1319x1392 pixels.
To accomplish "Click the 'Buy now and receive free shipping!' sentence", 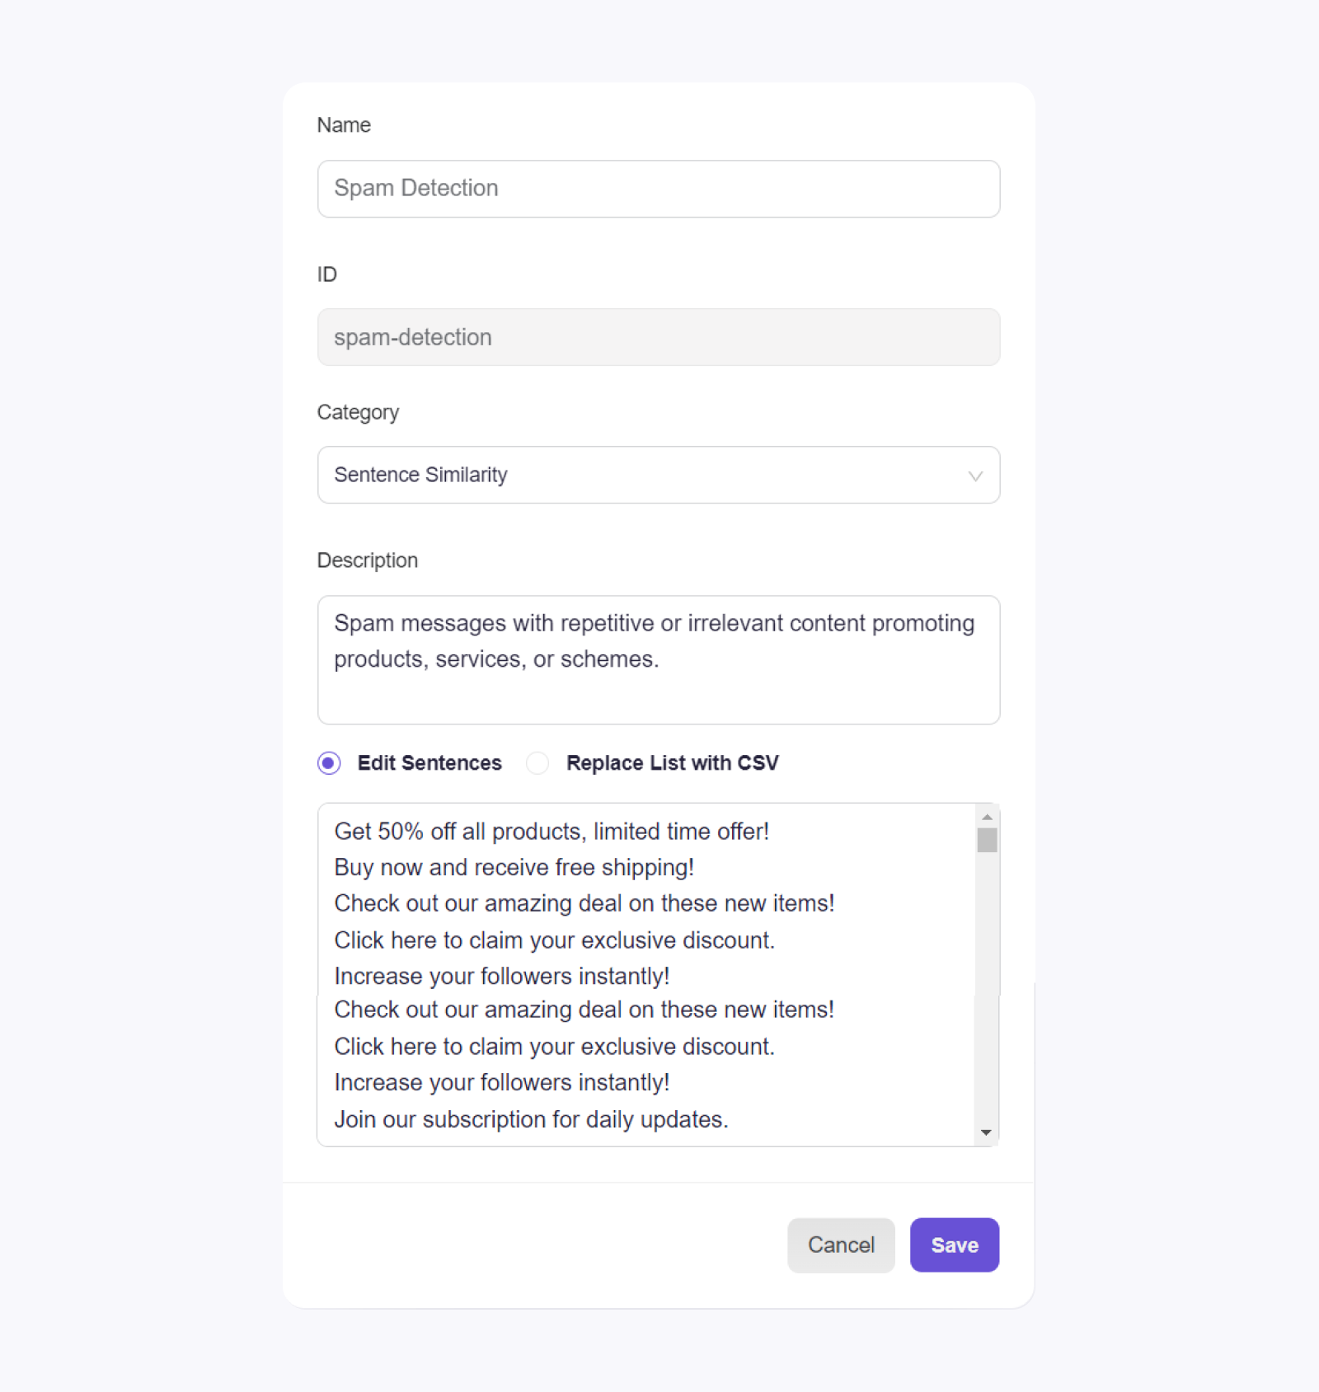I will coord(513,867).
